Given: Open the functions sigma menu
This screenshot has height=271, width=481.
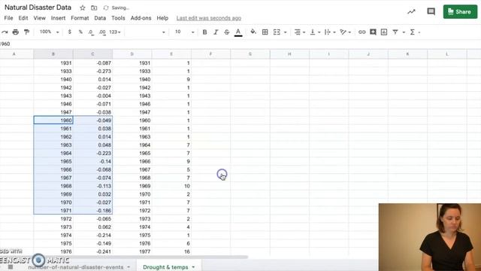Looking at the screenshot, I should pos(413,32).
